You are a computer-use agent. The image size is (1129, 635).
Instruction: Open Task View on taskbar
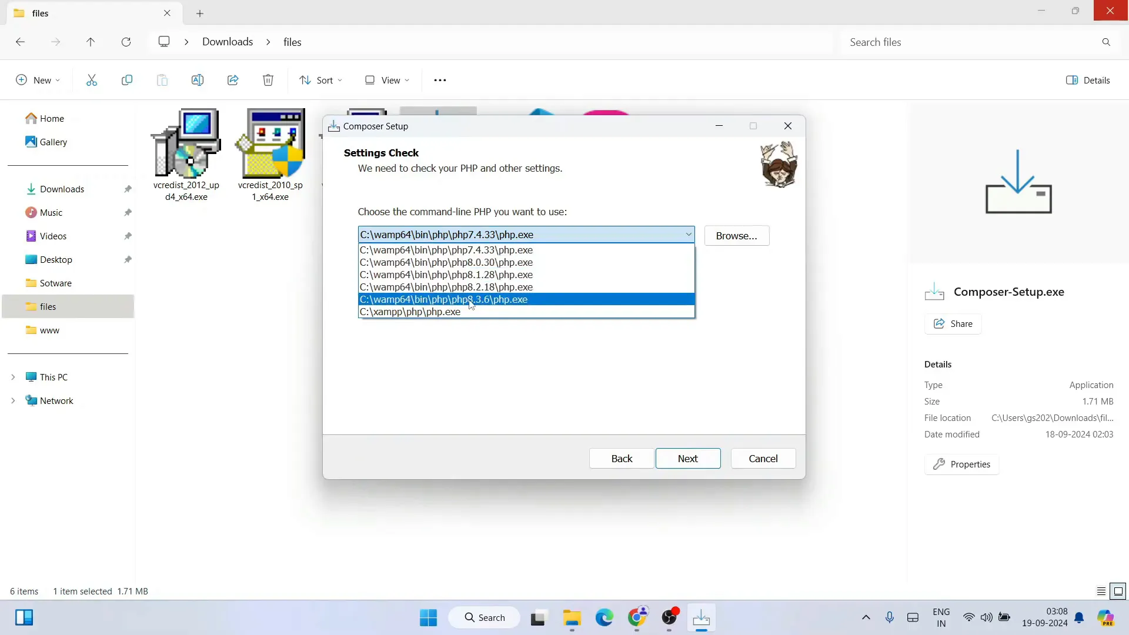(x=538, y=618)
